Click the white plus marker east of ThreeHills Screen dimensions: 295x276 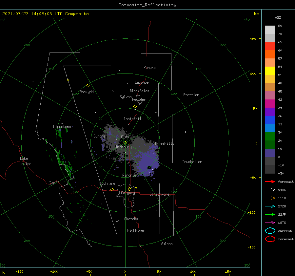pyautogui.click(x=185, y=132)
